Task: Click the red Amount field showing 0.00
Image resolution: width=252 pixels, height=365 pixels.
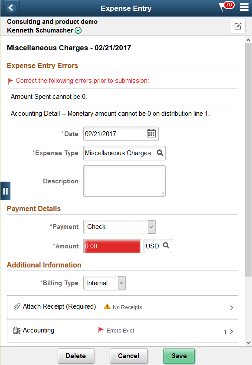Action: 112,246
